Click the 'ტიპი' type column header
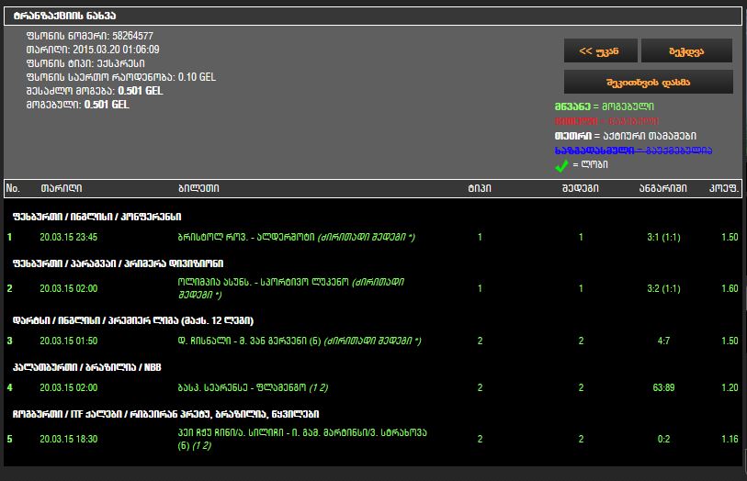Viewport: 747px width, 481px height. 480,188
